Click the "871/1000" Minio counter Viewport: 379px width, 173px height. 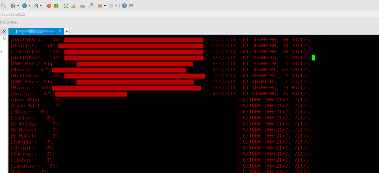[225, 70]
